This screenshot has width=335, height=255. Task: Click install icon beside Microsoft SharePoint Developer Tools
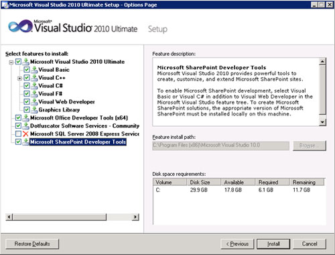pyautogui.click(x=26, y=142)
